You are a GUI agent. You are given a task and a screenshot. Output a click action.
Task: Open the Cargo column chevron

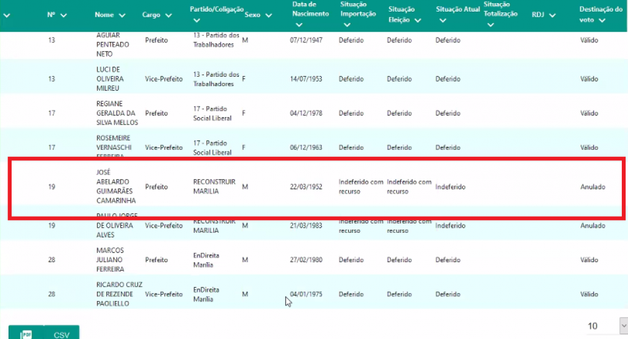[169, 15]
